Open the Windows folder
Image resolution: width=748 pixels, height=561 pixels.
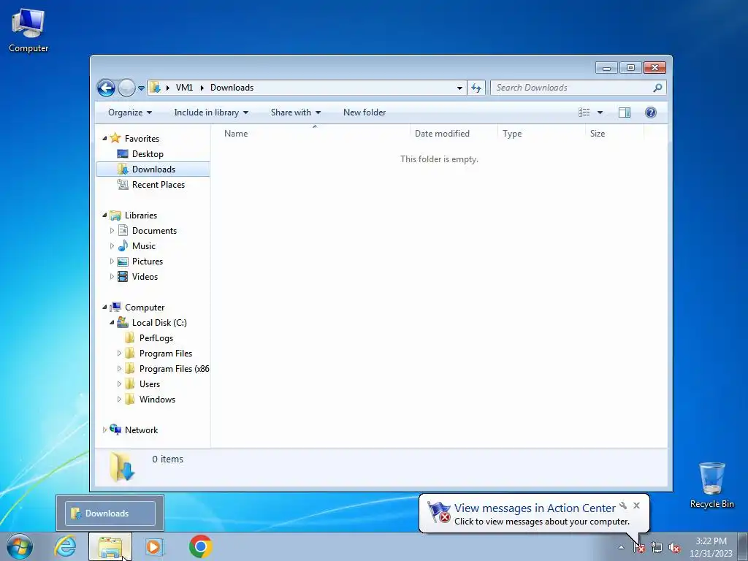[157, 400]
